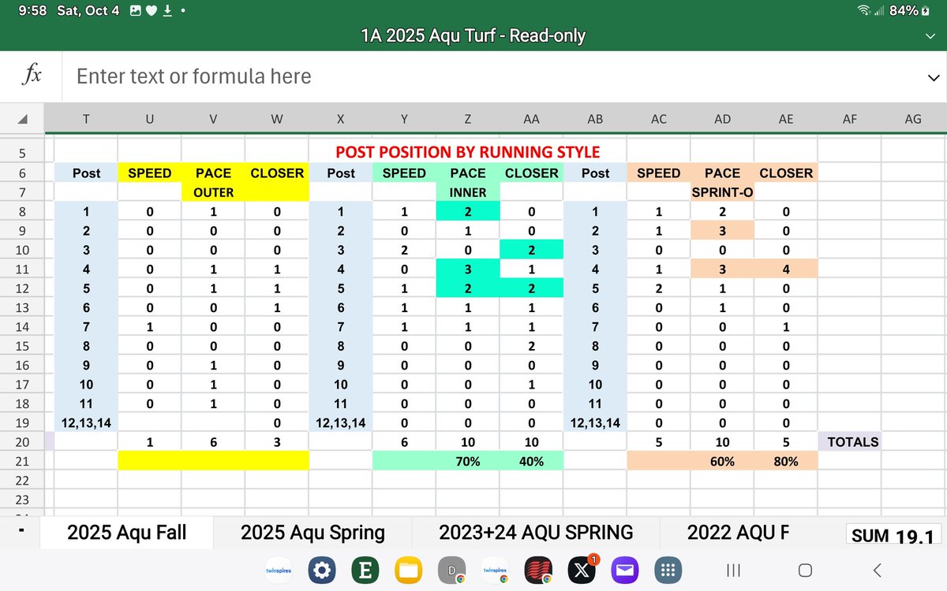Select orange CLOSER header in column AE

[786, 173]
